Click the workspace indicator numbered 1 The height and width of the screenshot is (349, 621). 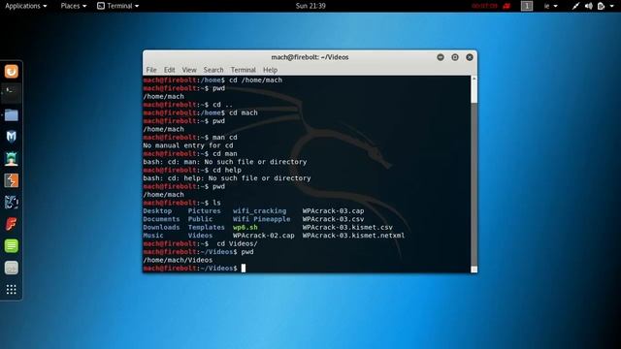(527, 6)
